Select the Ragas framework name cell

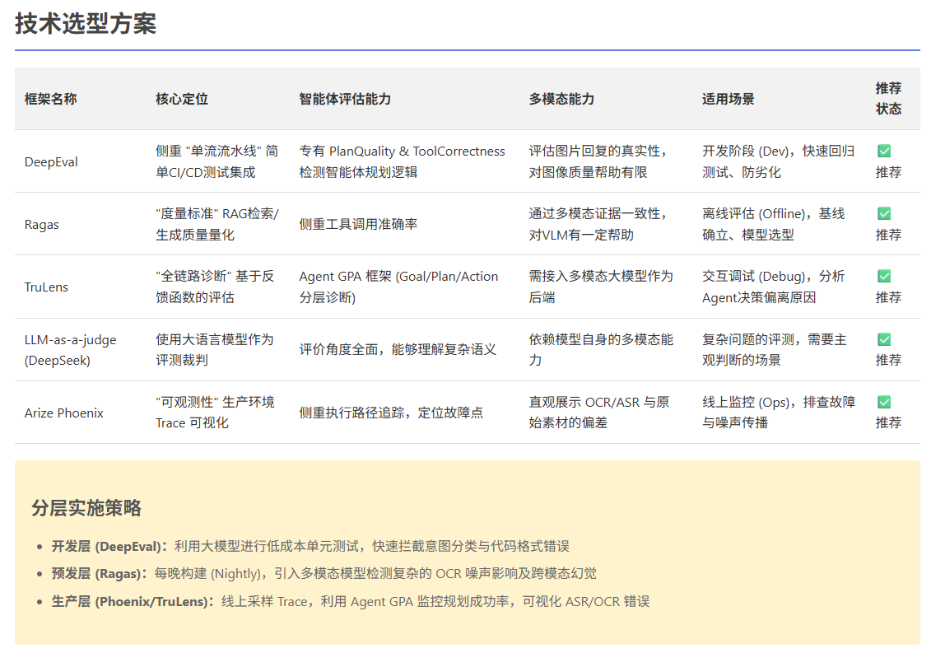click(x=42, y=225)
